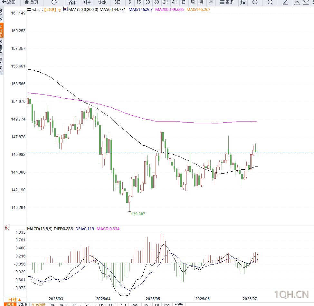This screenshot has height=306, width=314.
Task: Select the 2H period
Action: click(x=166, y=2)
